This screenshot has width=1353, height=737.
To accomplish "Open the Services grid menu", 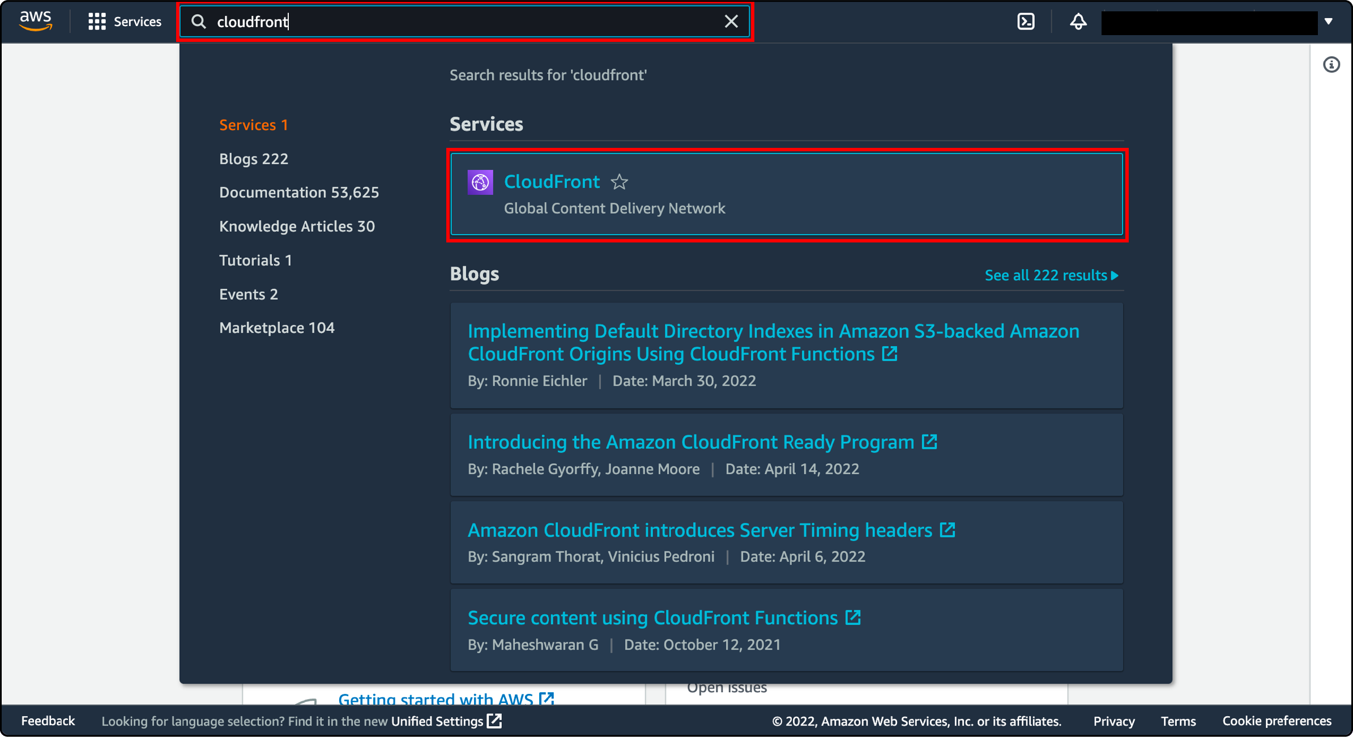I will pos(125,22).
